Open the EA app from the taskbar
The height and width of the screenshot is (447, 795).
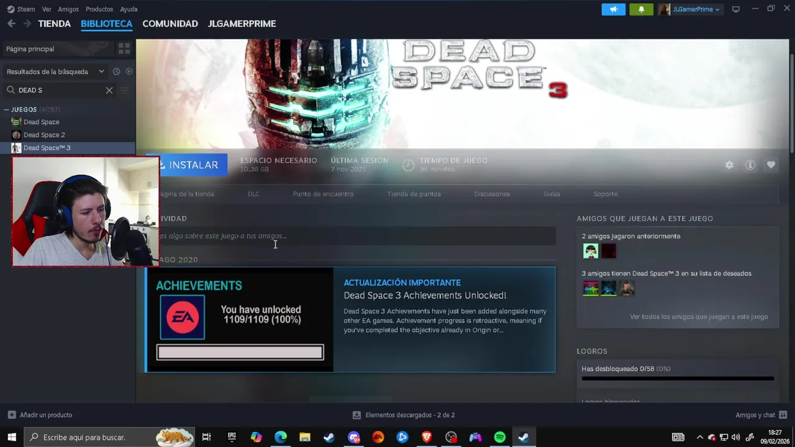(378, 437)
